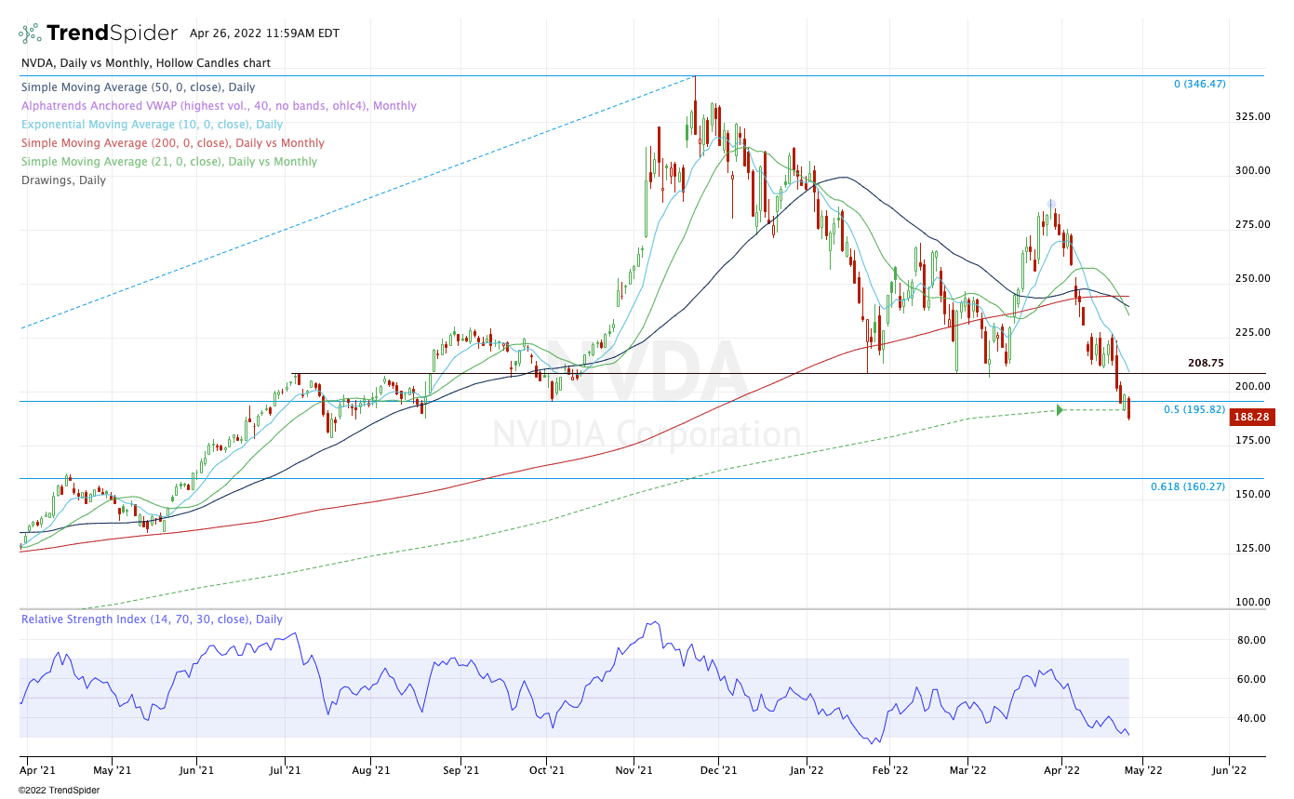This screenshot has width=1294, height=799.
Task: Open the Relative Strength Index indicator label
Action: [x=152, y=619]
